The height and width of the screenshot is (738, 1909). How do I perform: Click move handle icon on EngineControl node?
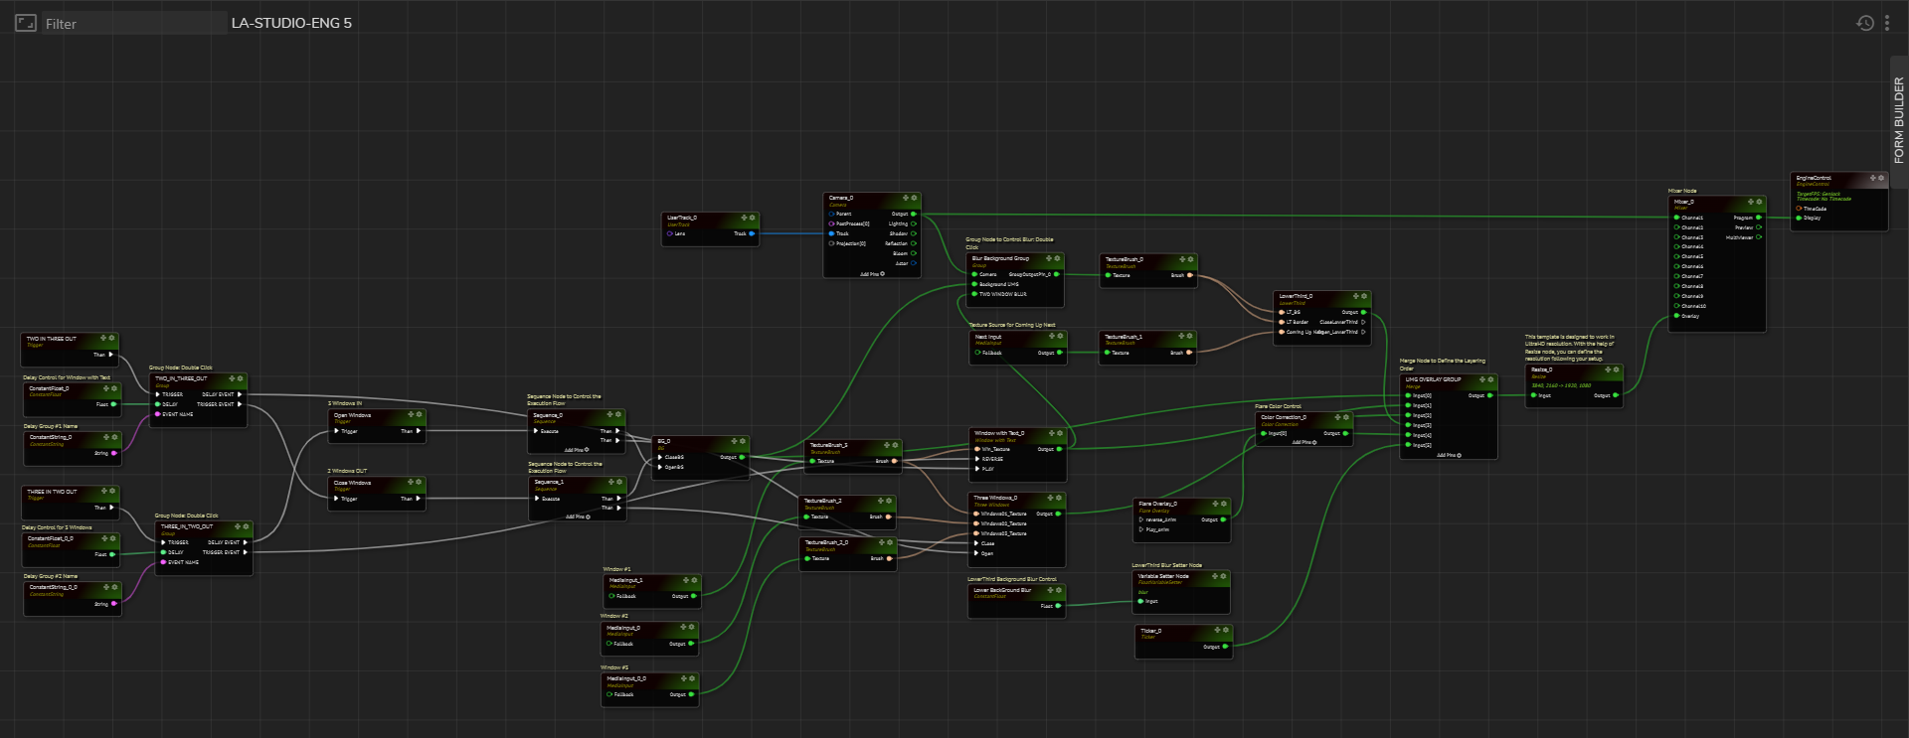pyautogui.click(x=1872, y=179)
